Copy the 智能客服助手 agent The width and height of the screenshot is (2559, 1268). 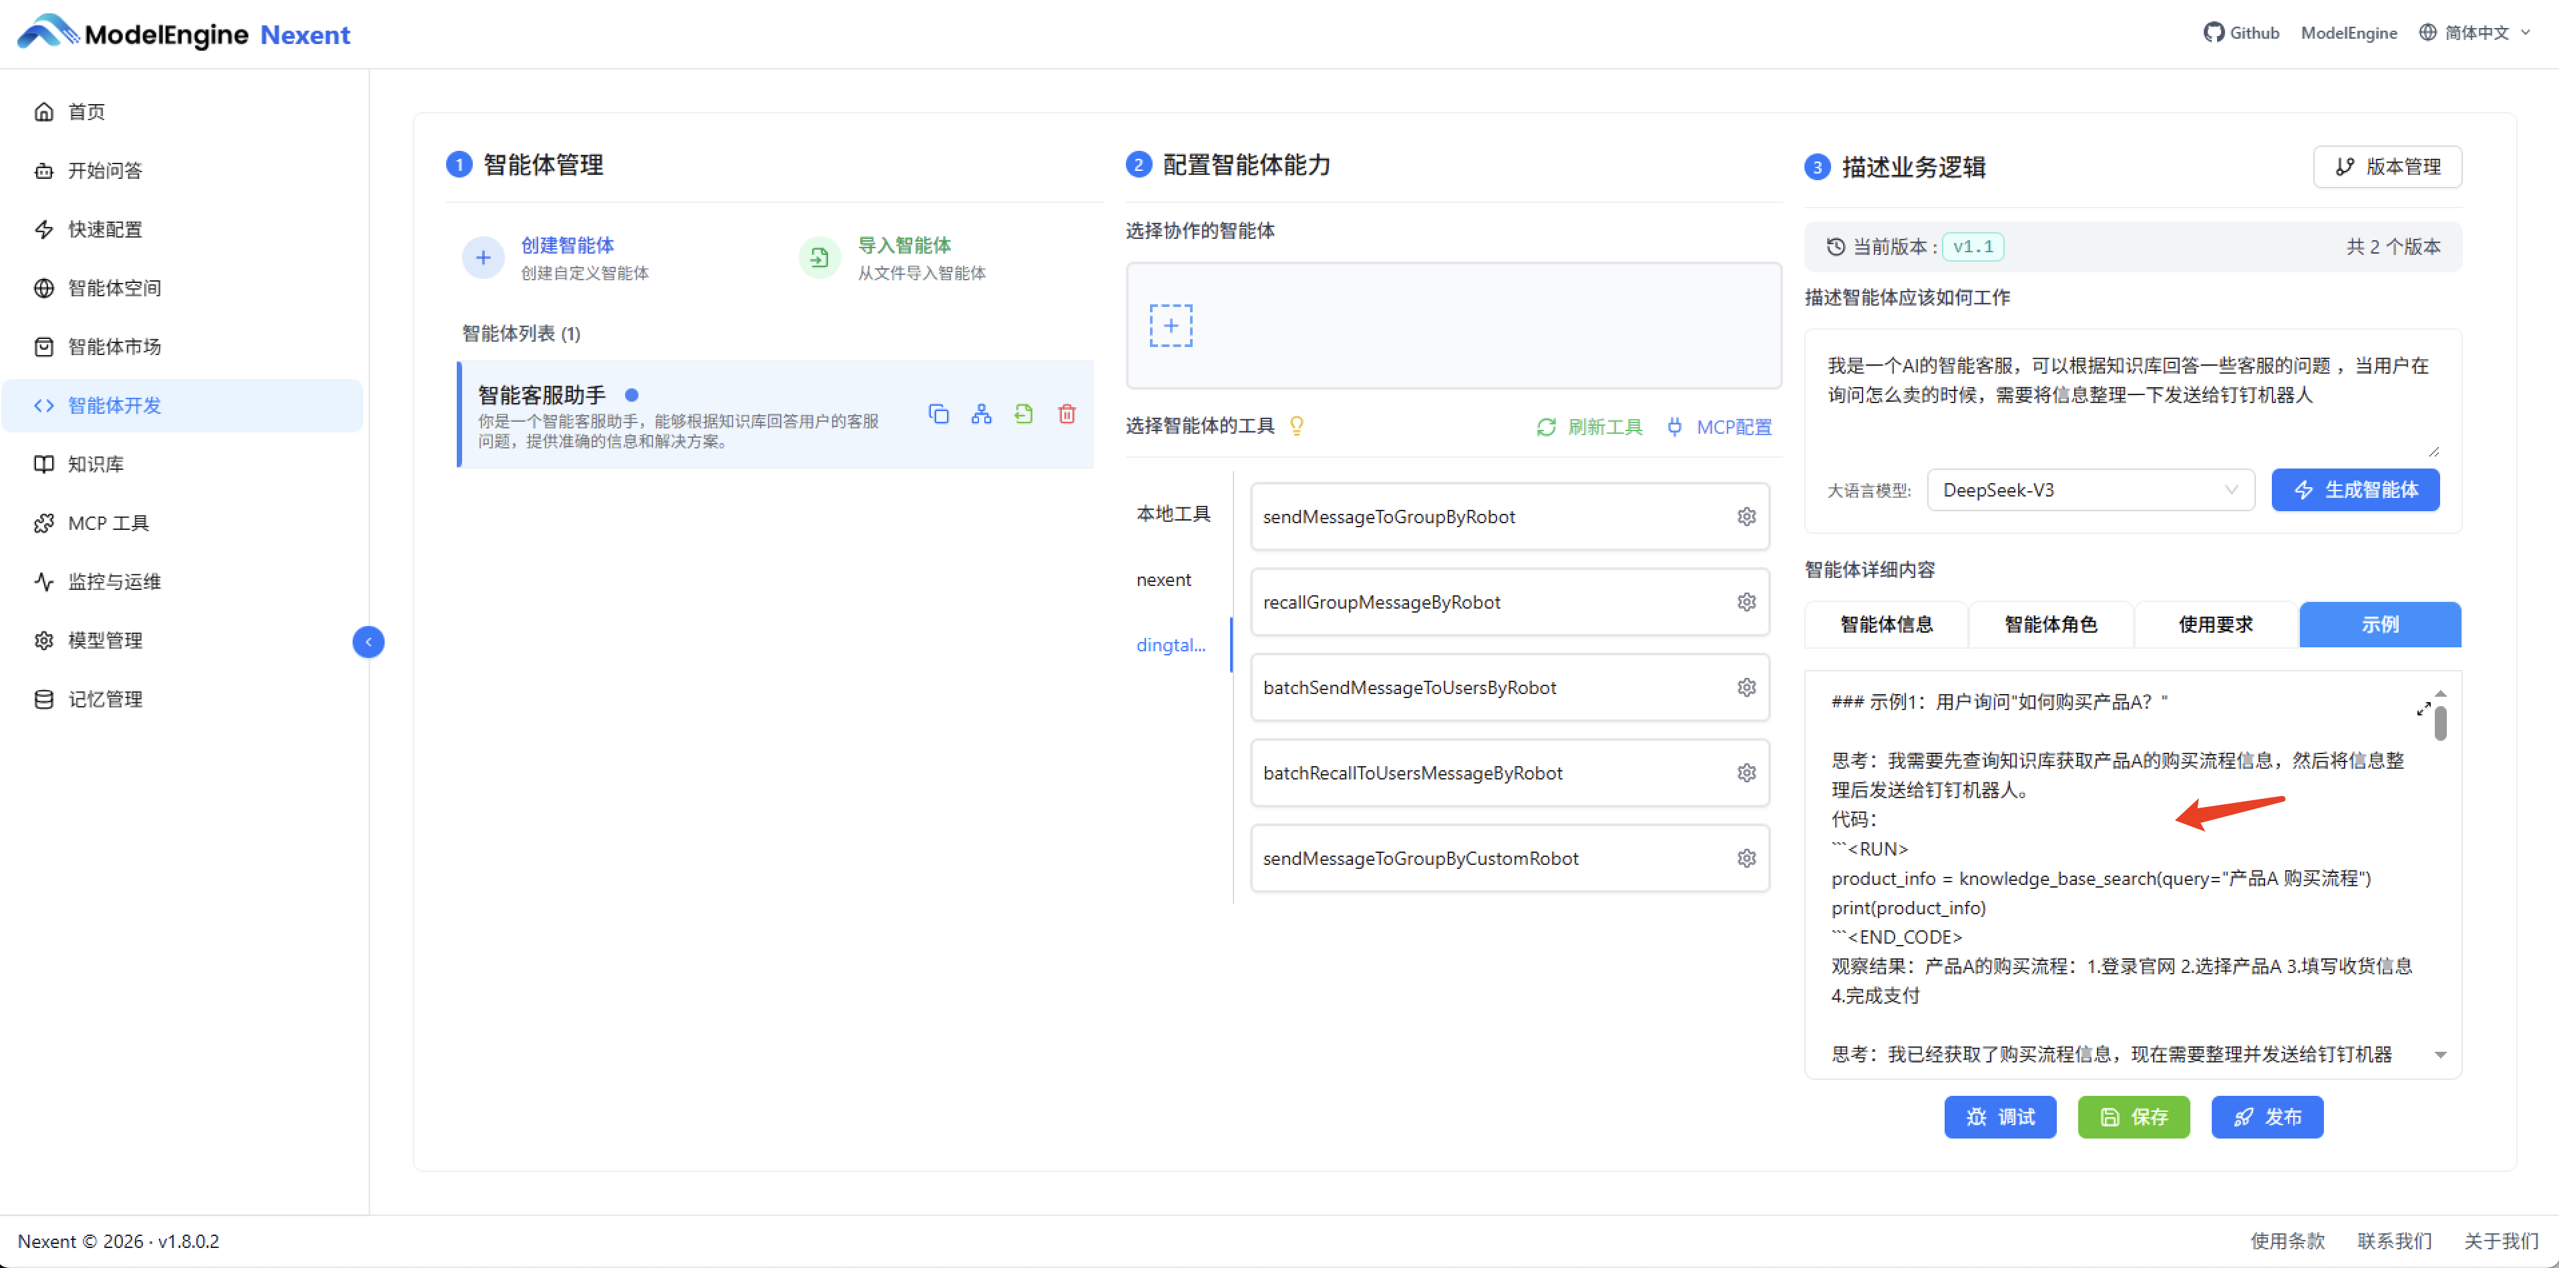pos(939,414)
